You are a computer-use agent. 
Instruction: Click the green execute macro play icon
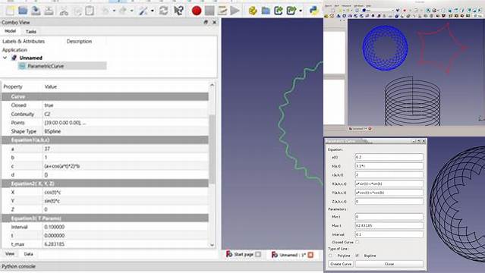tap(235, 11)
